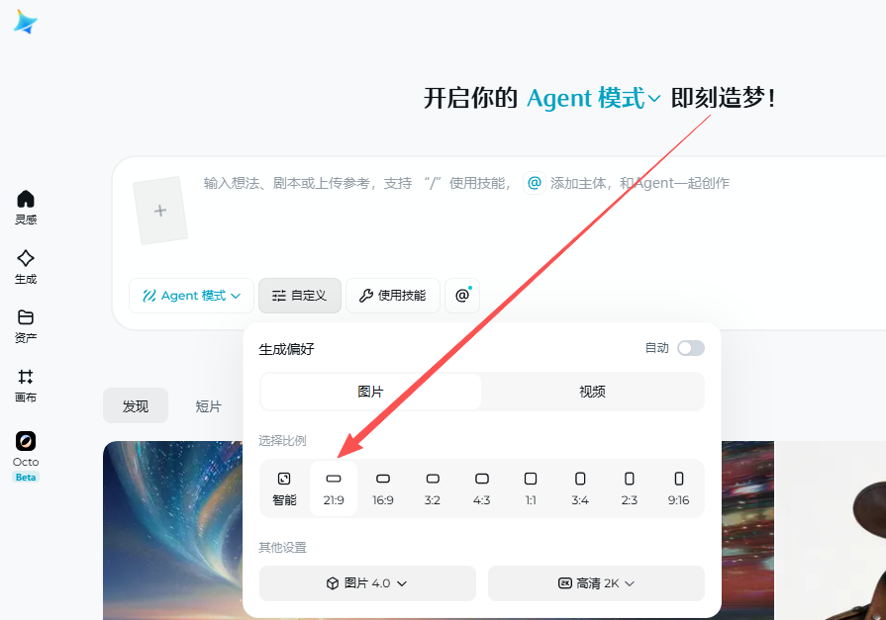
Task: Select the 1:1 aspect ratio
Action: pyautogui.click(x=531, y=488)
